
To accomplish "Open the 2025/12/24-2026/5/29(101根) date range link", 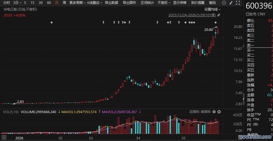I will [x=192, y=15].
